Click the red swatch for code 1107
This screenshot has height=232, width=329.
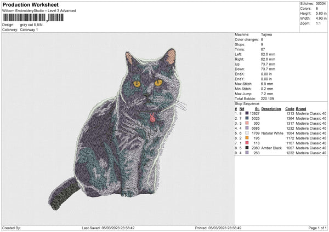247,143
